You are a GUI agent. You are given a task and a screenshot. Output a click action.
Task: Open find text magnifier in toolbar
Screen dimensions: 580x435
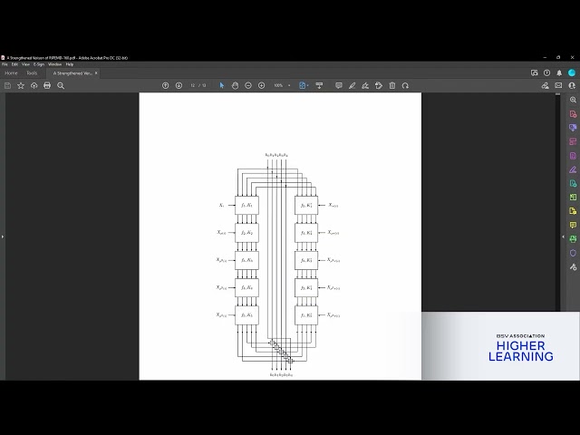tap(61, 86)
